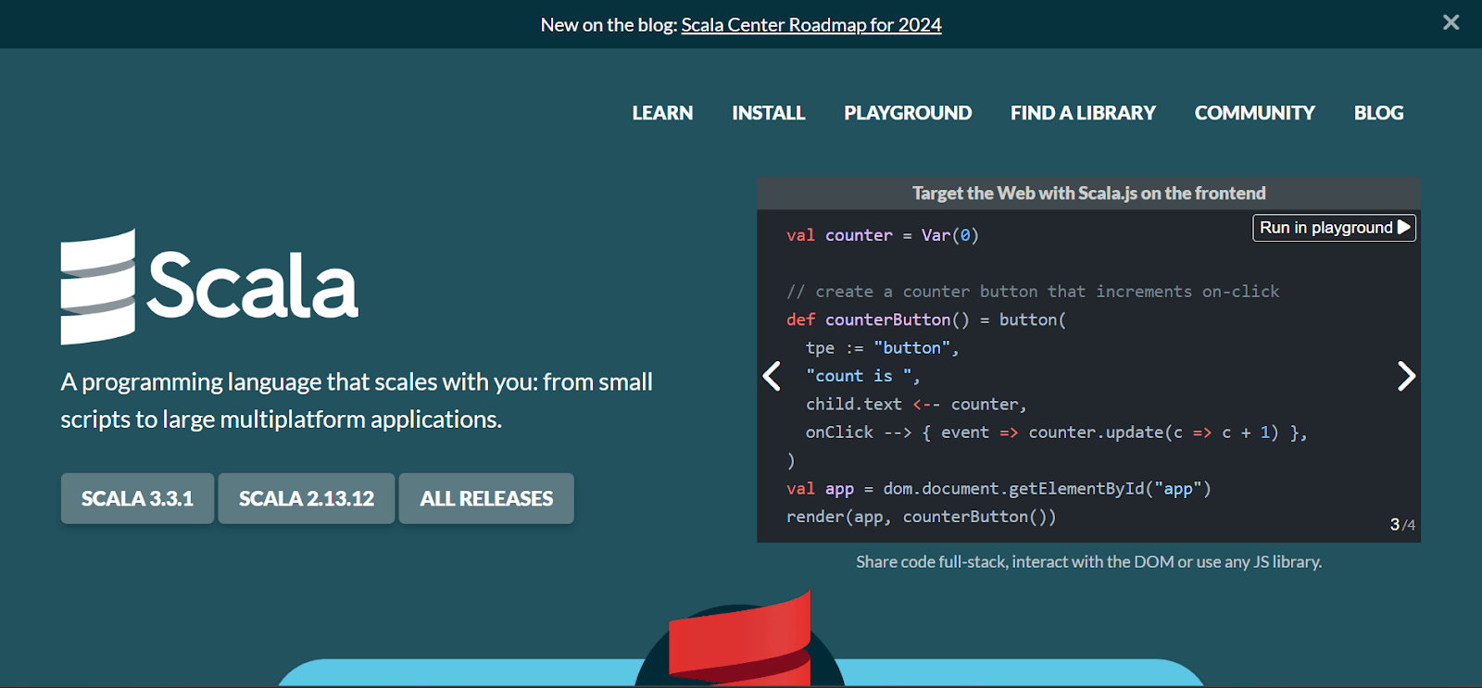Viewport: 1482px width, 688px height.
Task: View ALL RELEASES
Action: point(486,498)
